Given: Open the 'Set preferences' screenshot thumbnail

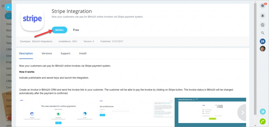Looking at the screenshot, I should point(136,112).
